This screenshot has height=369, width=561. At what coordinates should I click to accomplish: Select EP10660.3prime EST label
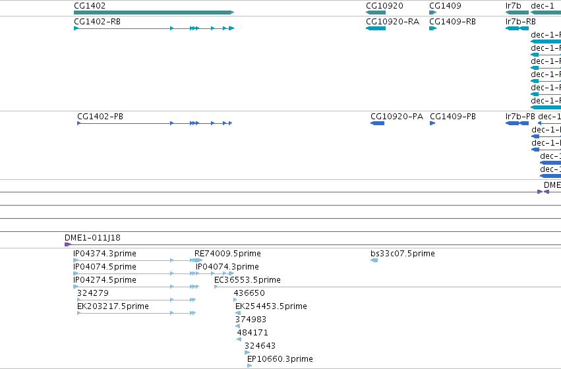pos(280,359)
